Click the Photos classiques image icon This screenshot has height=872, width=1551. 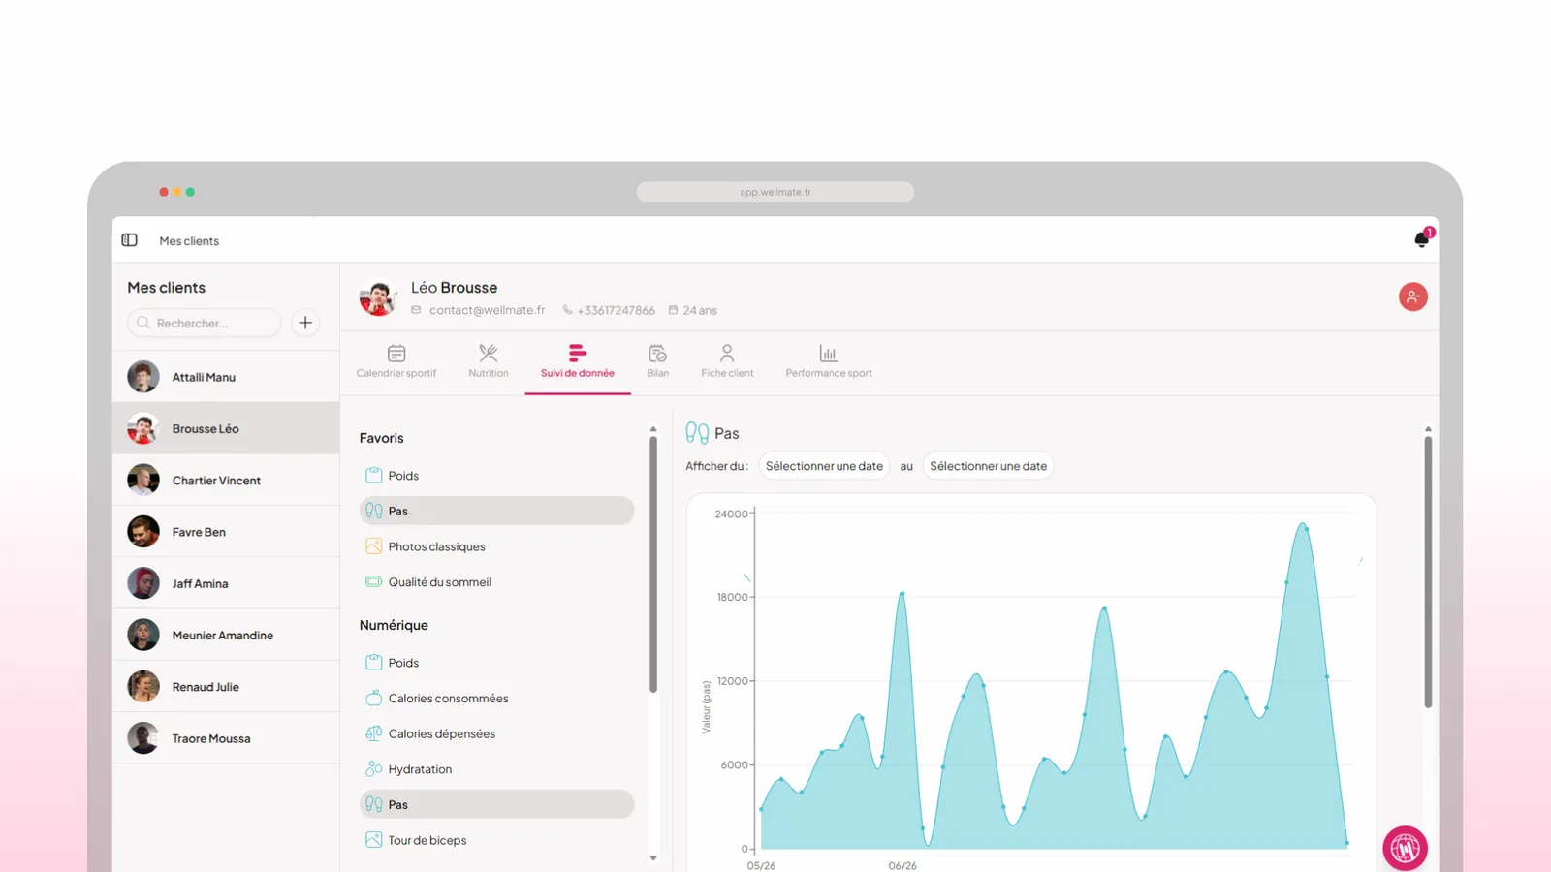[x=373, y=546]
